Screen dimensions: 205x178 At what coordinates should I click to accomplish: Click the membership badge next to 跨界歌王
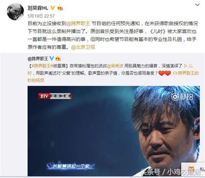tap(58, 58)
